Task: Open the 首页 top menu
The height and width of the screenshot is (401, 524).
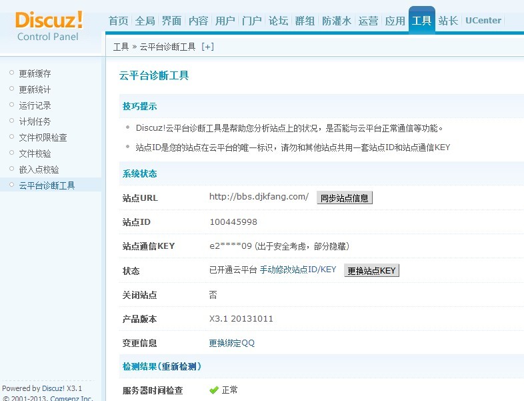Action: pyautogui.click(x=118, y=21)
